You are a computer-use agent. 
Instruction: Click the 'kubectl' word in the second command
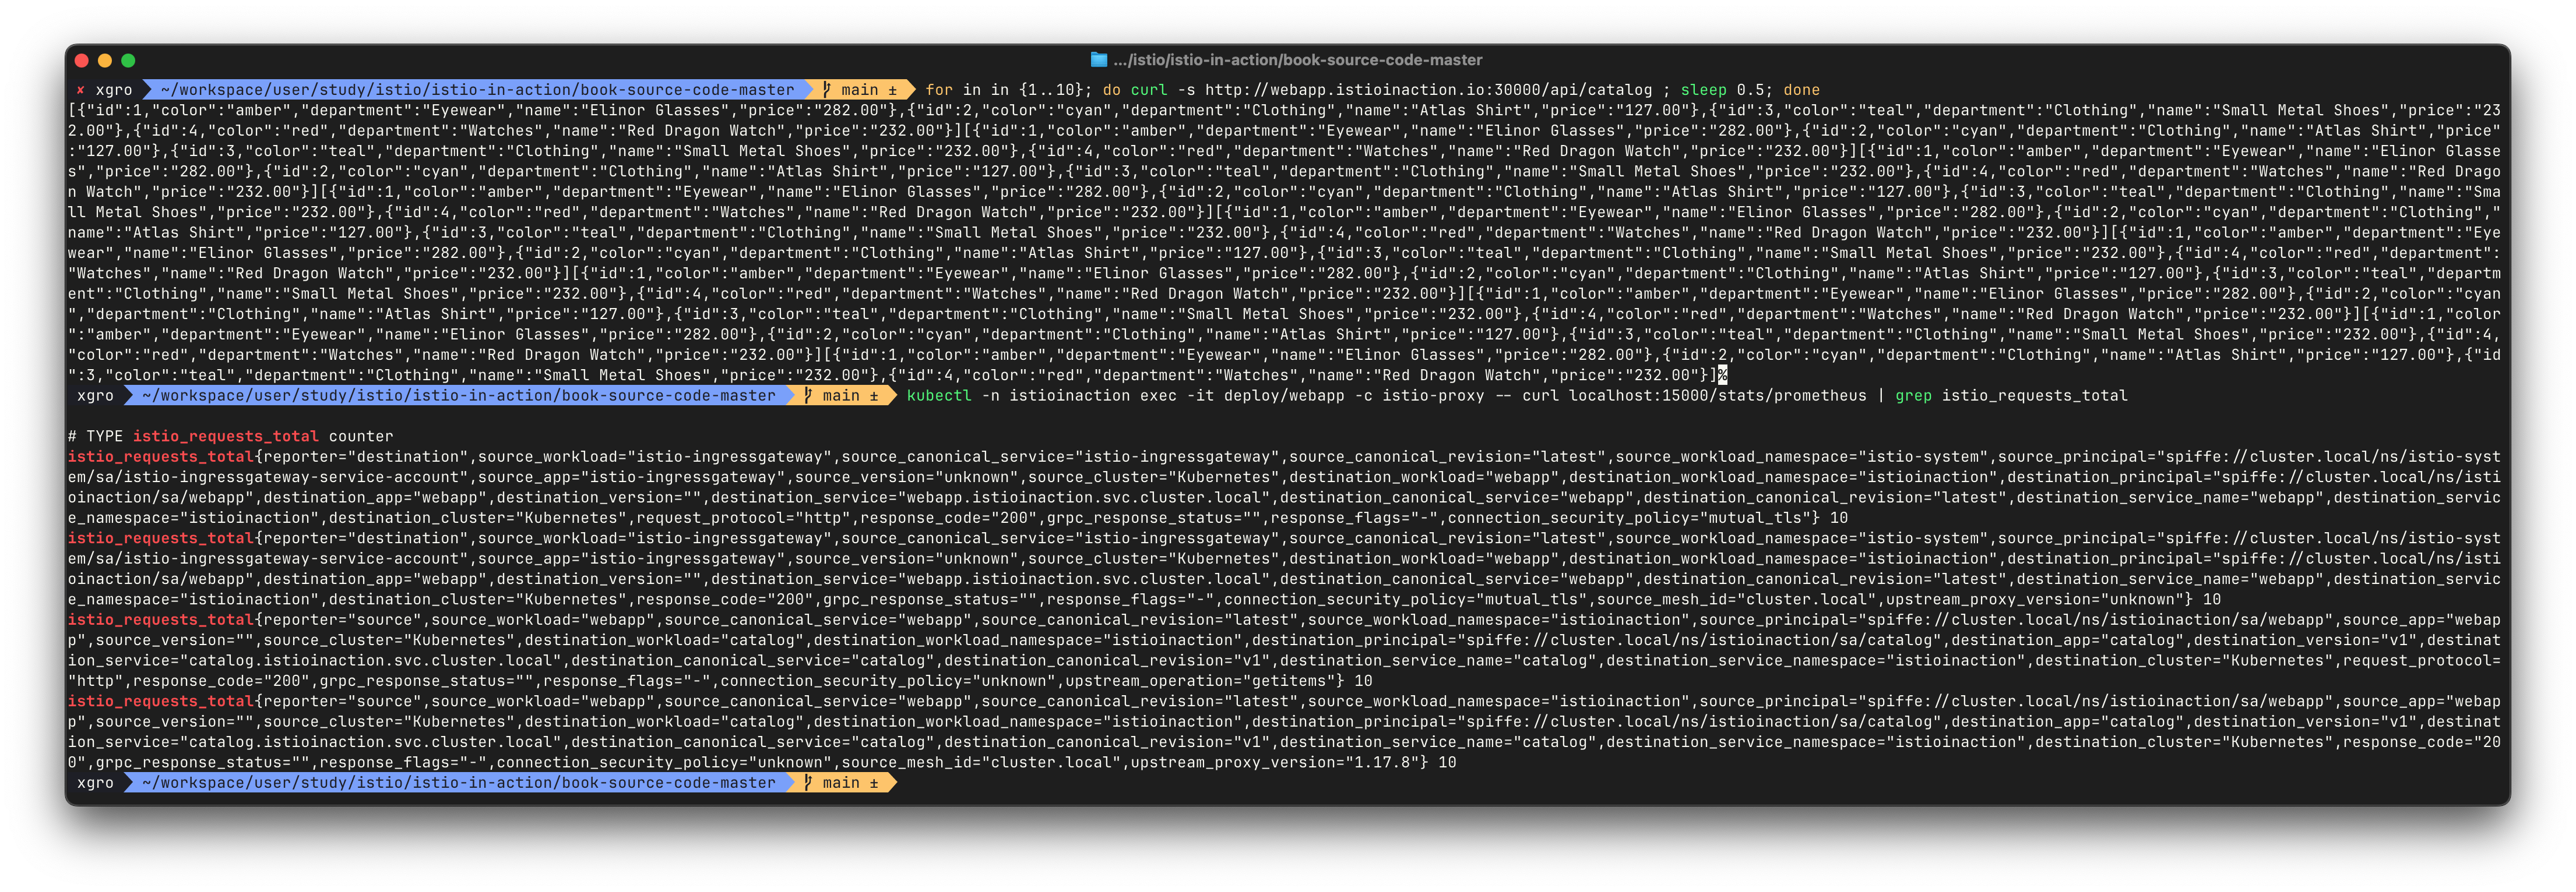tap(939, 395)
